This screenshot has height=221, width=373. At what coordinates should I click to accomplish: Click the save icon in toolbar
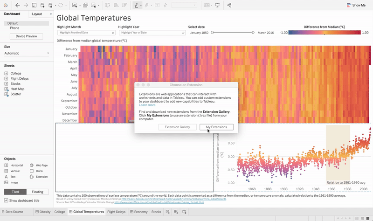point(34,5)
